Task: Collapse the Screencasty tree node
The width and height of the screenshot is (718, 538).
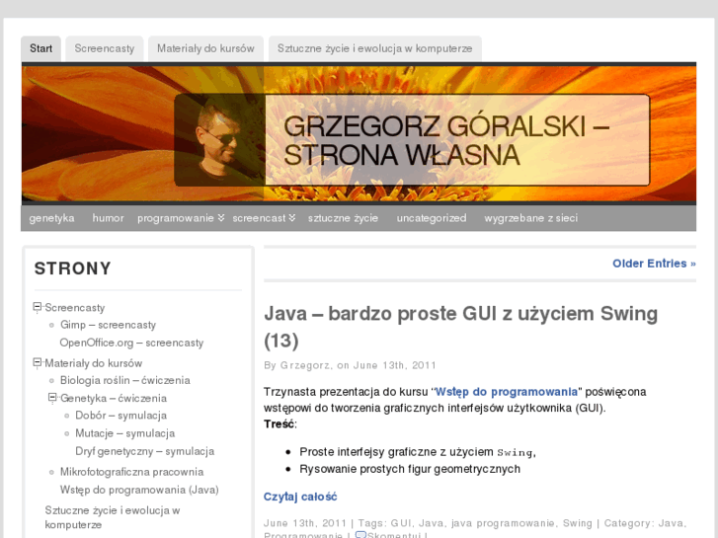Action: pyautogui.click(x=38, y=307)
